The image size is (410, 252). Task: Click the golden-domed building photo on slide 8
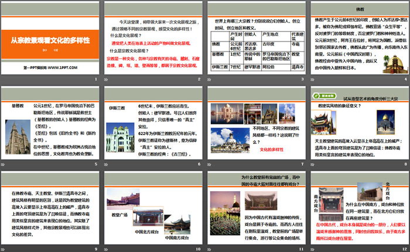(387, 122)
